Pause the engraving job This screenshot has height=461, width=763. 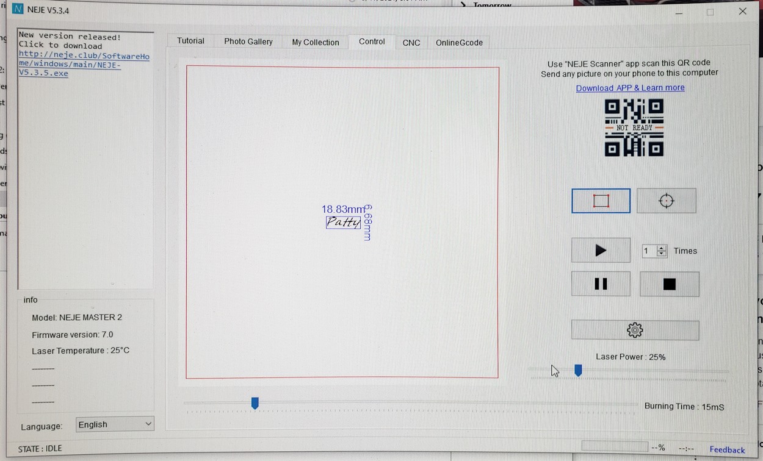click(601, 284)
